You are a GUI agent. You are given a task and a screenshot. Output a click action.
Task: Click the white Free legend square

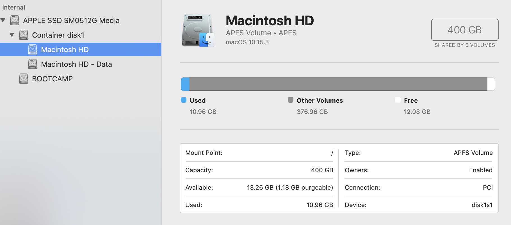click(x=398, y=100)
